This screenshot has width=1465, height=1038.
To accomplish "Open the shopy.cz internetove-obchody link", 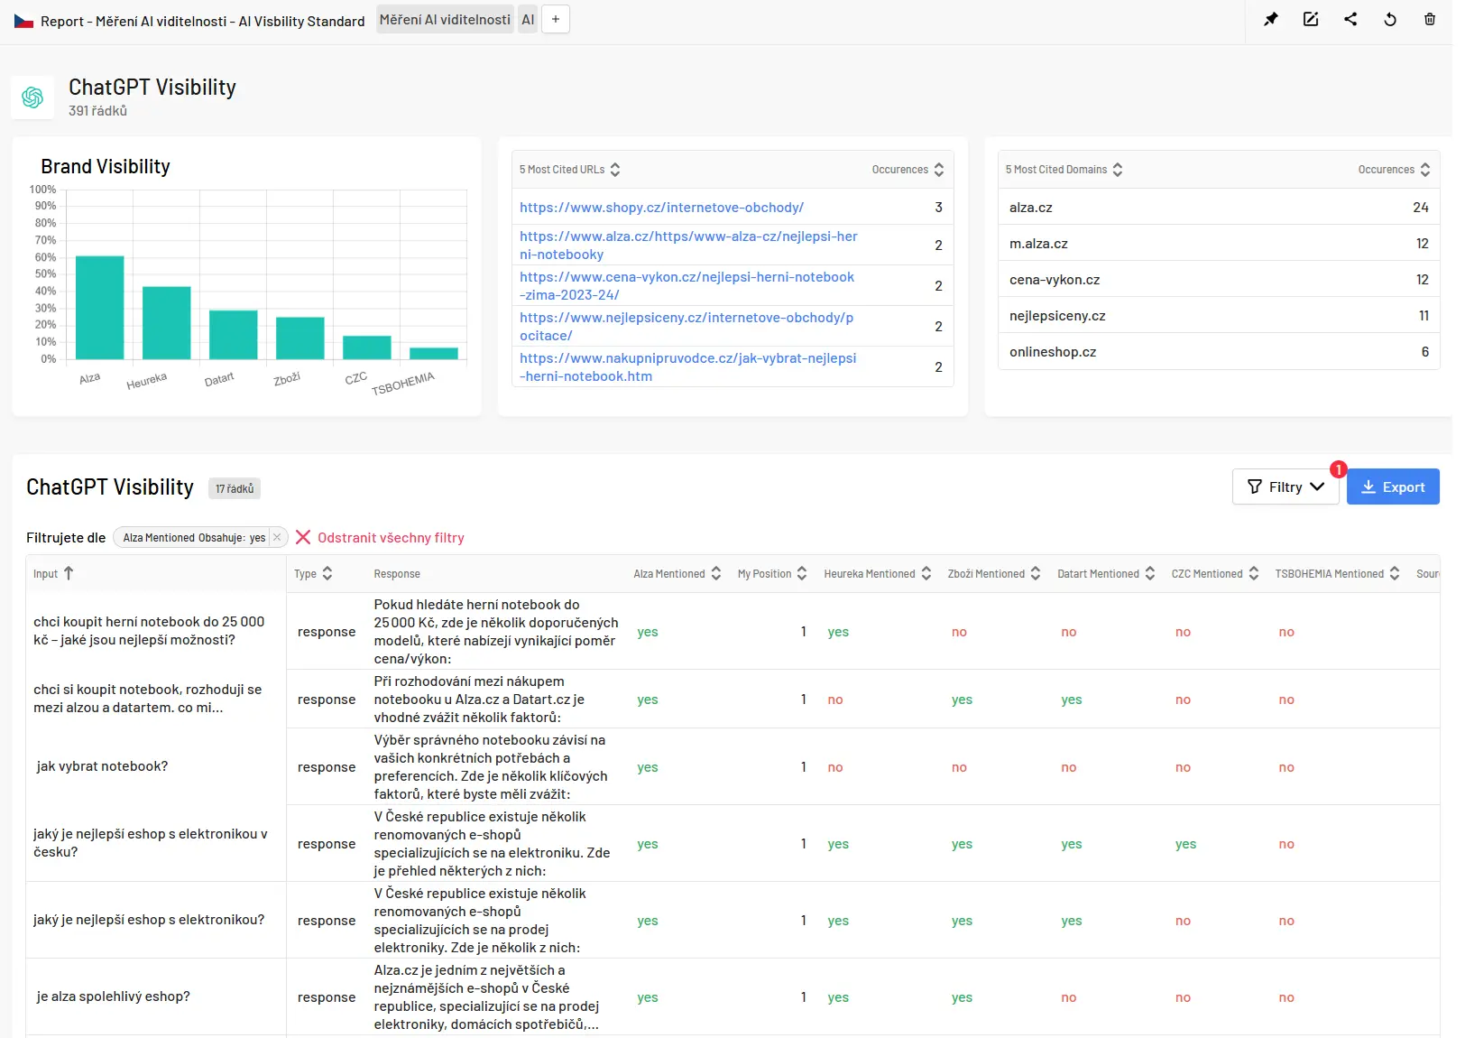I will [x=660, y=207].
